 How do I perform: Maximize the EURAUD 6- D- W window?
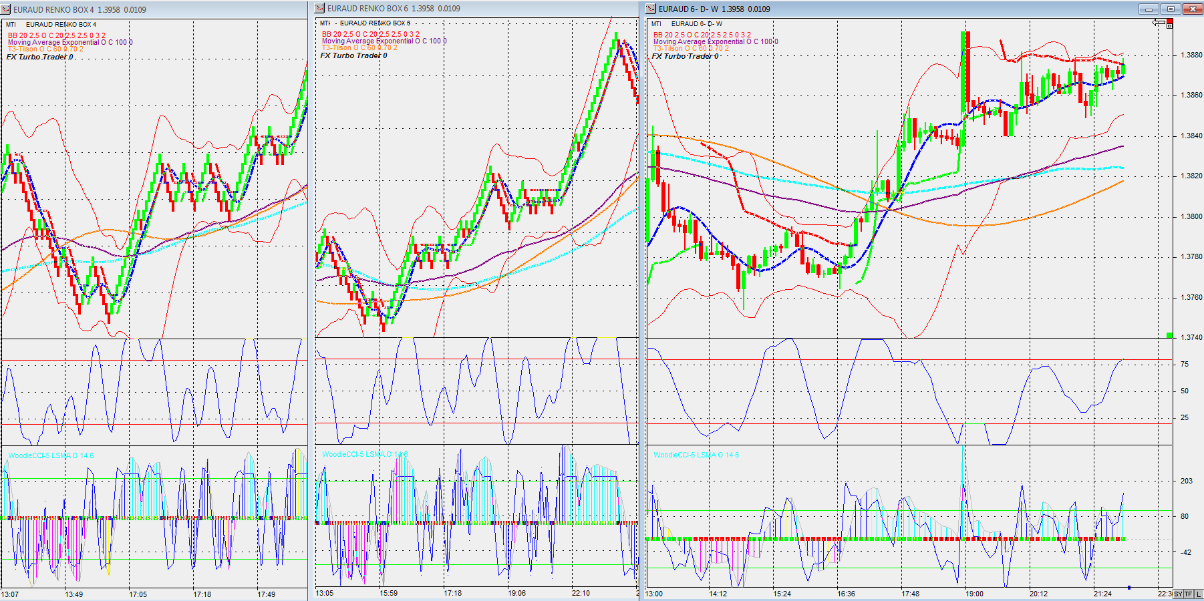click(x=1171, y=9)
